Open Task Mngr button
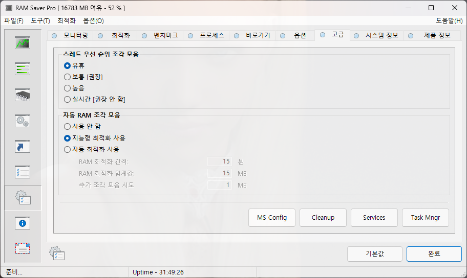 (x=426, y=218)
